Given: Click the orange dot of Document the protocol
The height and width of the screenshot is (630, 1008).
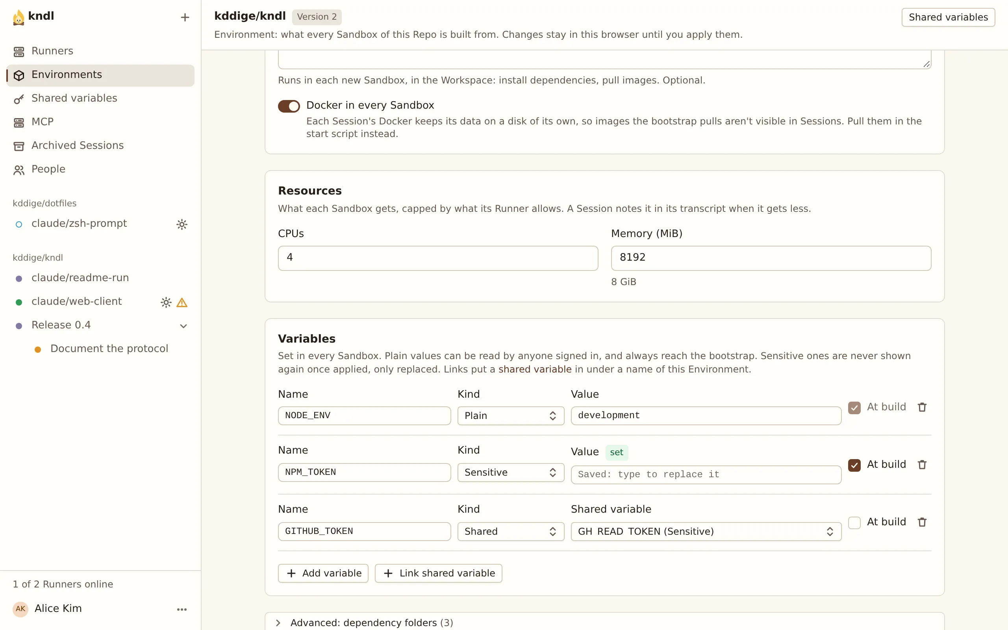Looking at the screenshot, I should (37, 350).
